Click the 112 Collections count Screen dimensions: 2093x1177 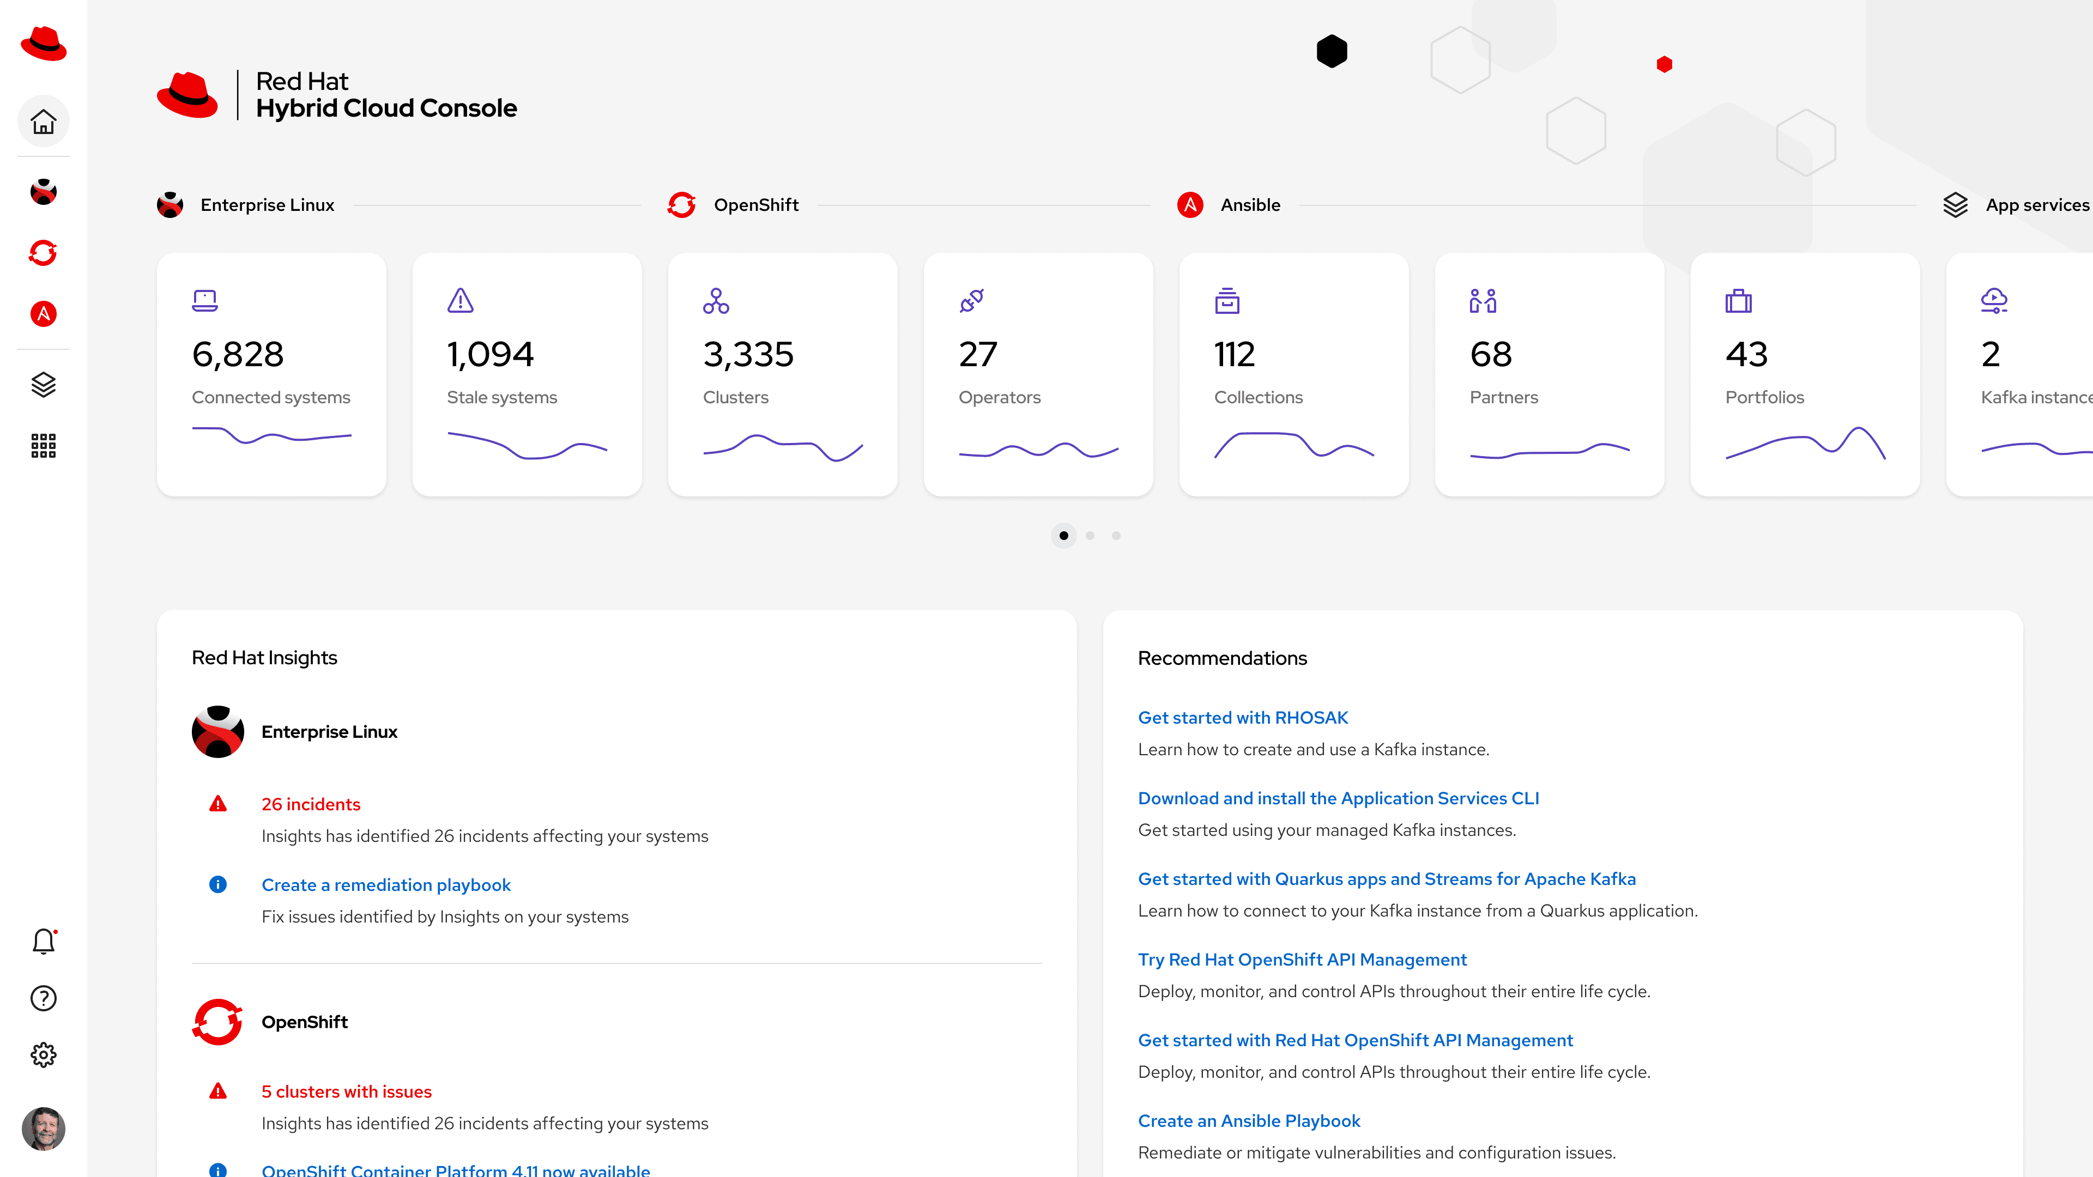pos(1234,354)
